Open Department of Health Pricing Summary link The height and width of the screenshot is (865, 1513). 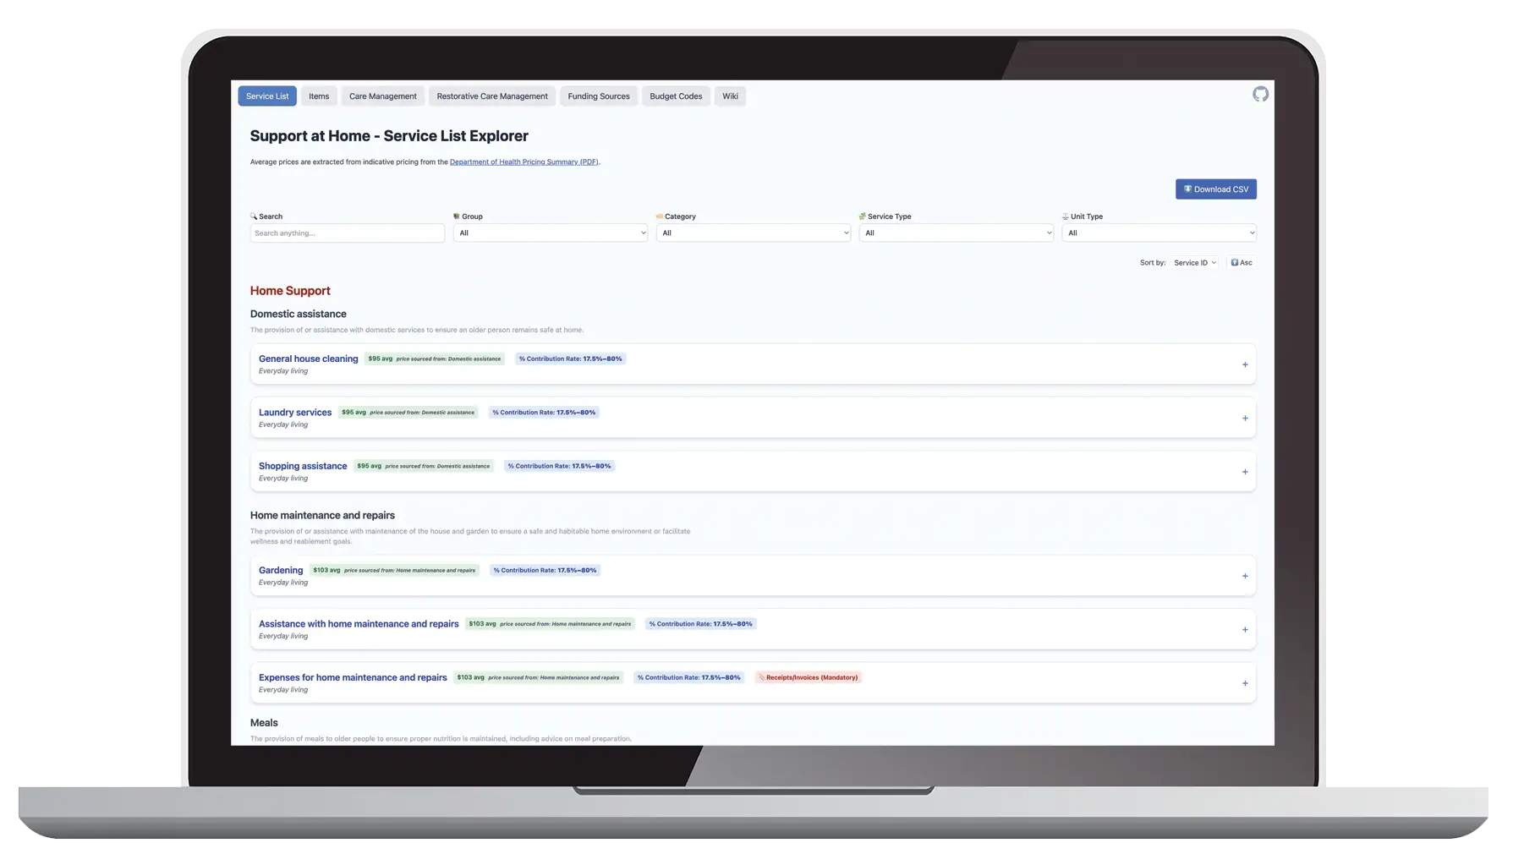tap(524, 162)
